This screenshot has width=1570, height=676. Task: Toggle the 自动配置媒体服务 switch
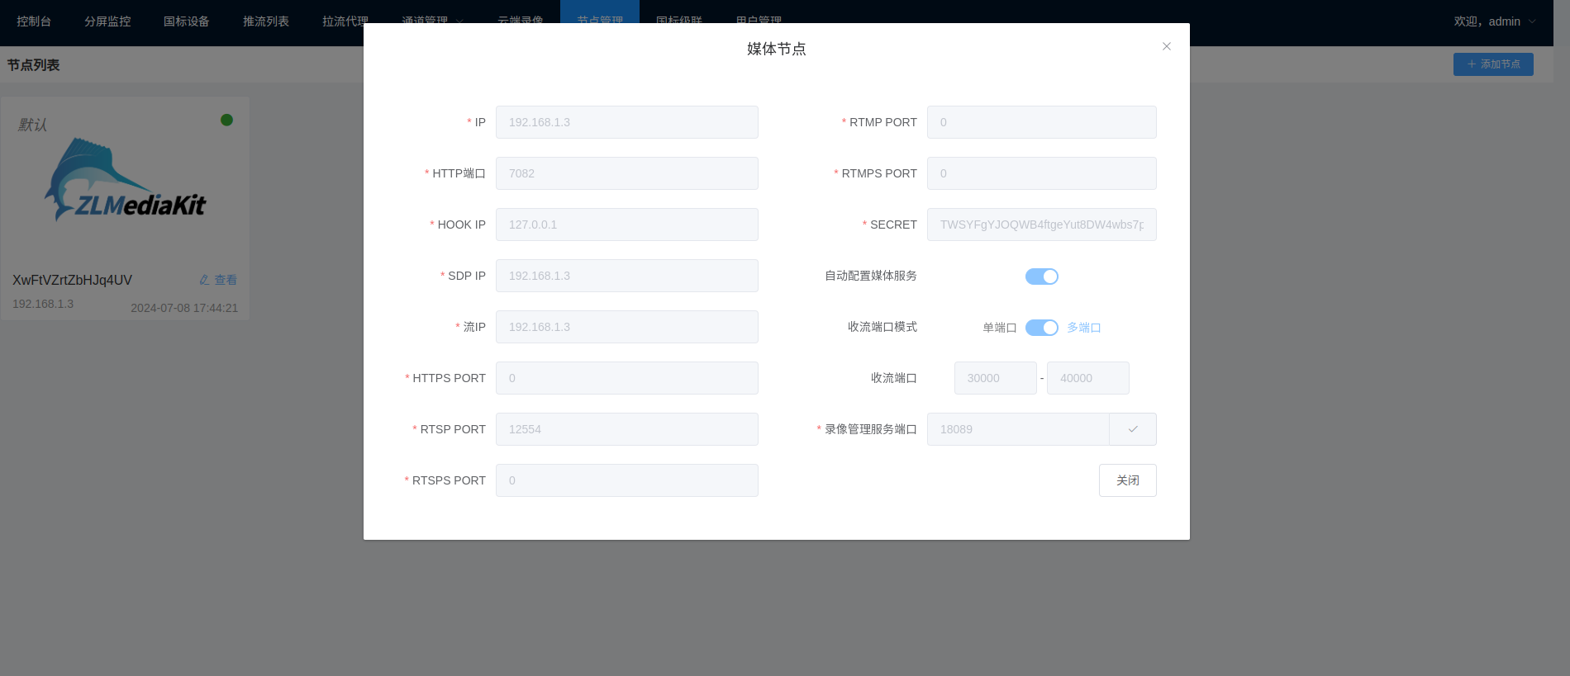click(1041, 277)
